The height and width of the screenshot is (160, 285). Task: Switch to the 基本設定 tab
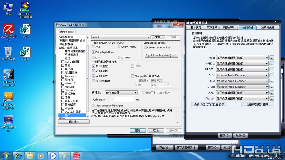click(x=196, y=27)
